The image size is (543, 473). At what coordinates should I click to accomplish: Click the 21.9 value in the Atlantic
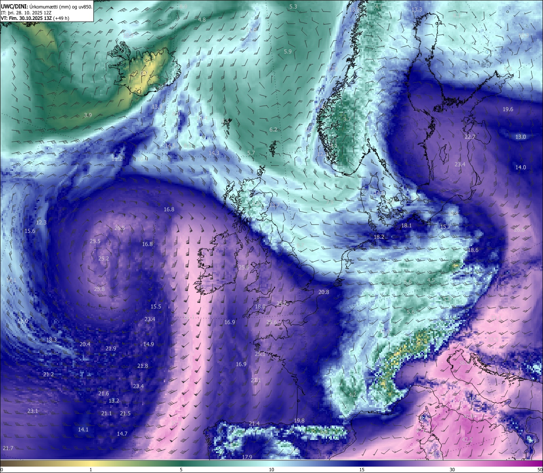(x=111, y=349)
